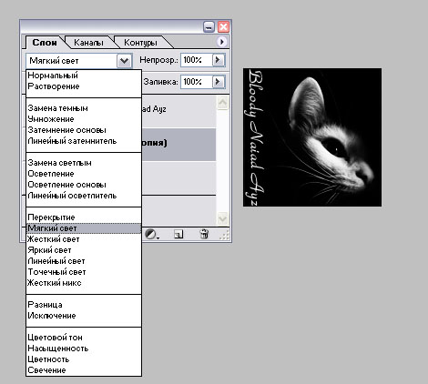This screenshot has height=384, width=428.
Task: Choose Нормальный blend mode
Action: (84, 76)
